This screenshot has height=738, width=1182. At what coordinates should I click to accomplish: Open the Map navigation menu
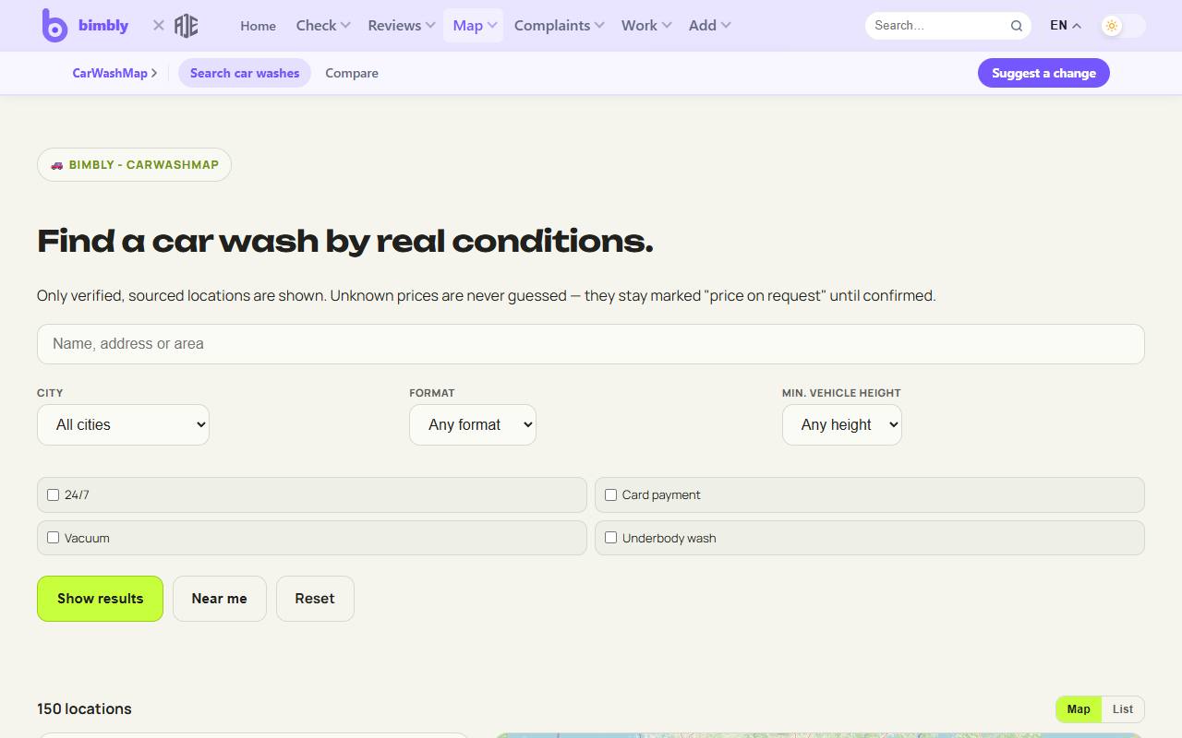click(x=475, y=26)
